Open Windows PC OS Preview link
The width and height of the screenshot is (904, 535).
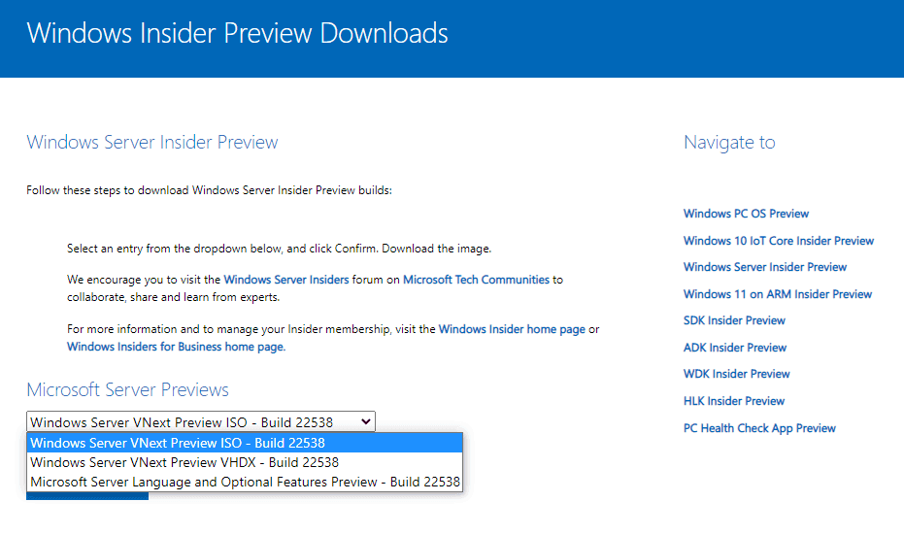point(746,214)
